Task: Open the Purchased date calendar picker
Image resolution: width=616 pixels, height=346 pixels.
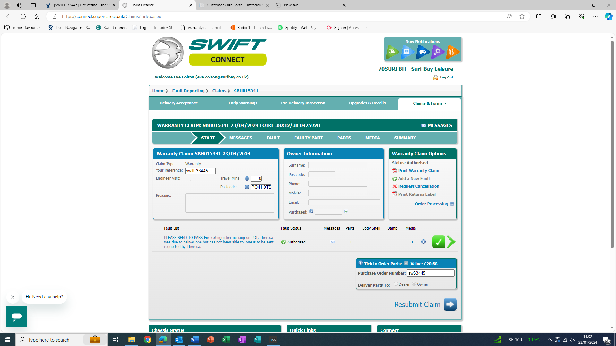Action: coord(346,211)
